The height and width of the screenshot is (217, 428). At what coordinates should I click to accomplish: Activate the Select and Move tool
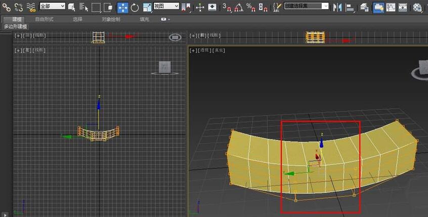click(x=123, y=8)
